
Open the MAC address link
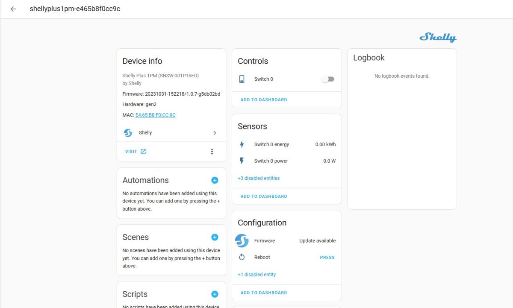155,115
